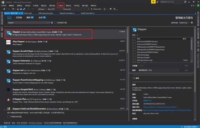
Task: Click the feedback icon beside notifications flag
Action: [x=158, y=2]
